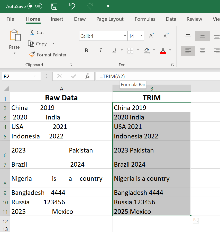This screenshot has height=232, width=220.
Task: Click the Format Painter icon
Action: [x=32, y=55]
